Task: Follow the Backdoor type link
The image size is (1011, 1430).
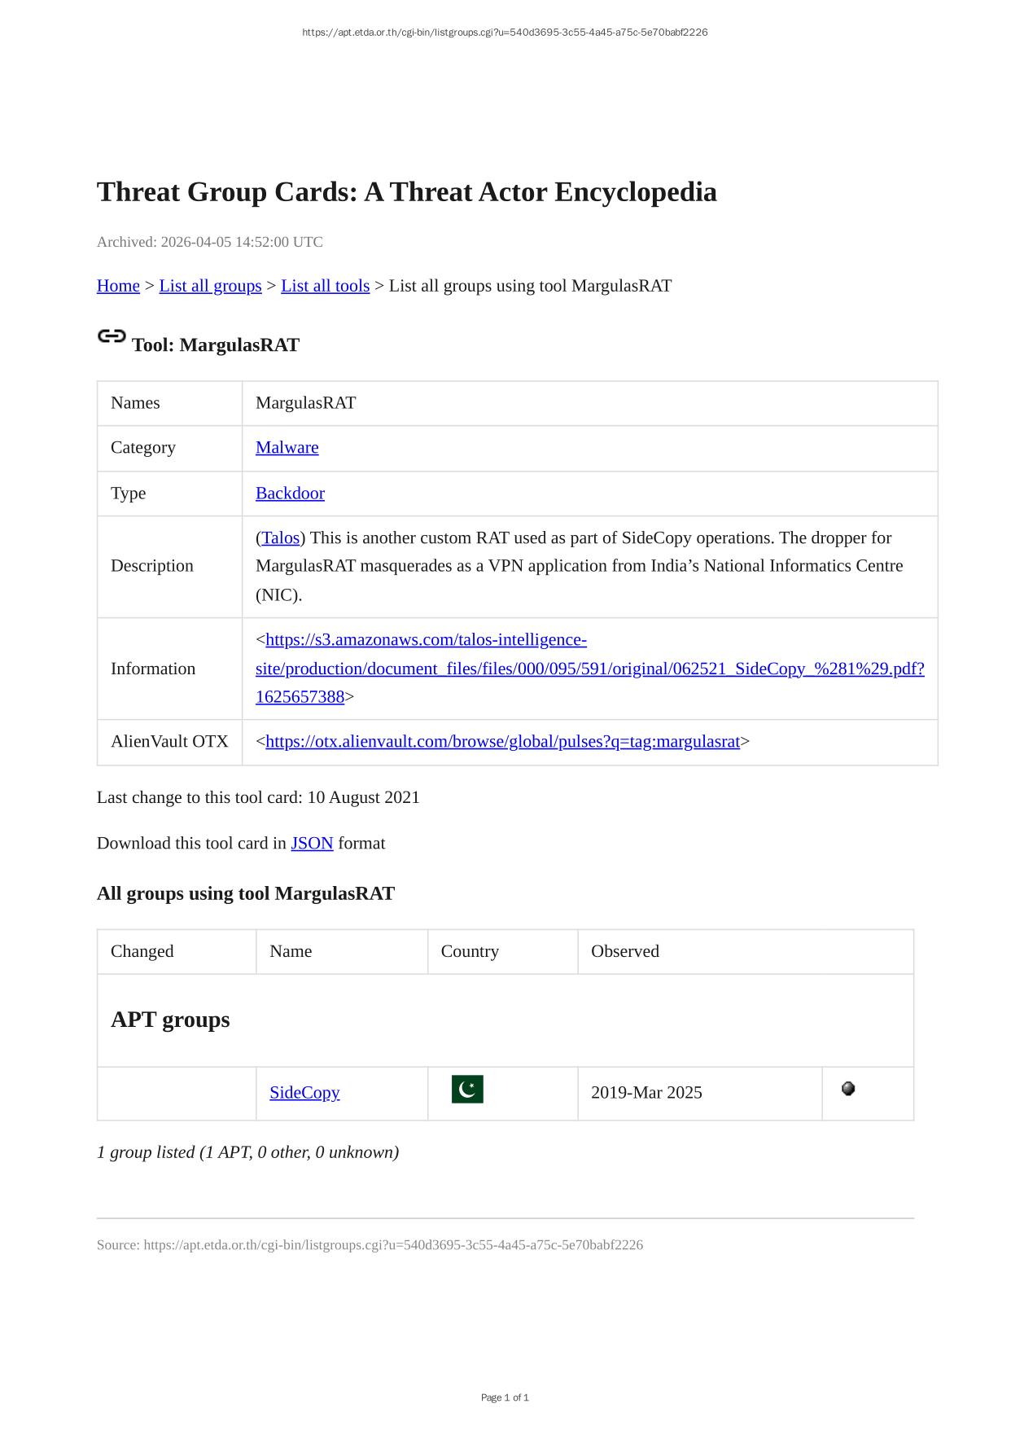Action: tap(290, 493)
